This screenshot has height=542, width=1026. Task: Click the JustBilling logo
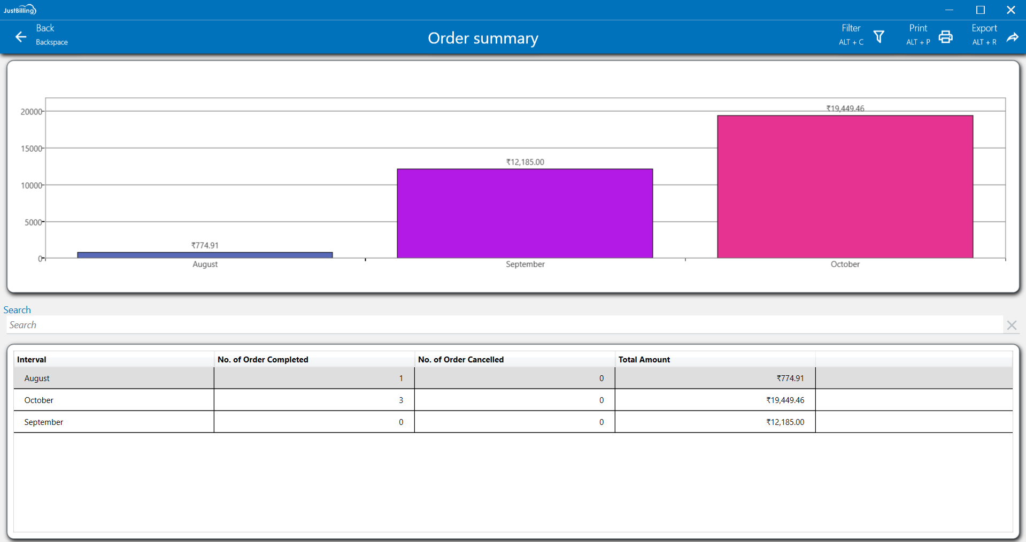[20, 10]
